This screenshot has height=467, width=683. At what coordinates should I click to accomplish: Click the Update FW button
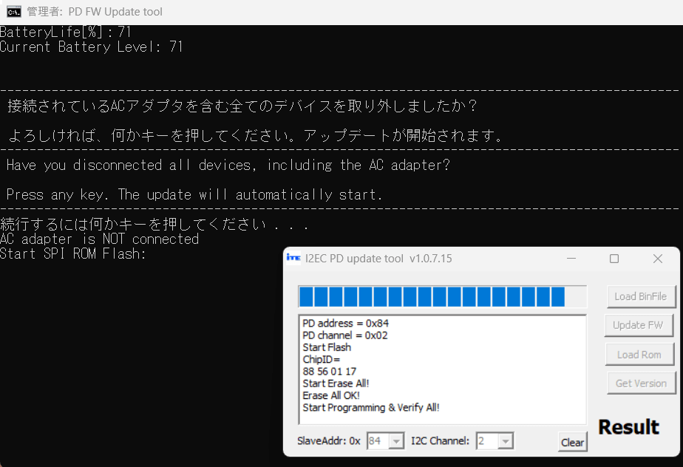[640, 325]
